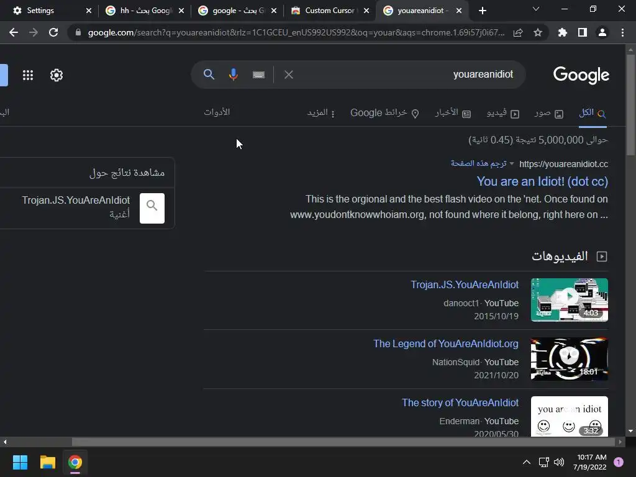Show hidden system tray icons

[527, 462]
